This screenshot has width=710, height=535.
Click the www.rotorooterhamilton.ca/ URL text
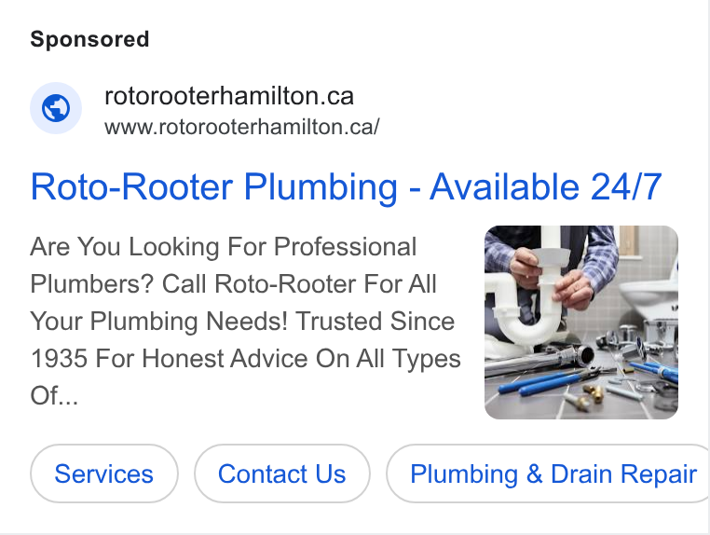pos(242,127)
